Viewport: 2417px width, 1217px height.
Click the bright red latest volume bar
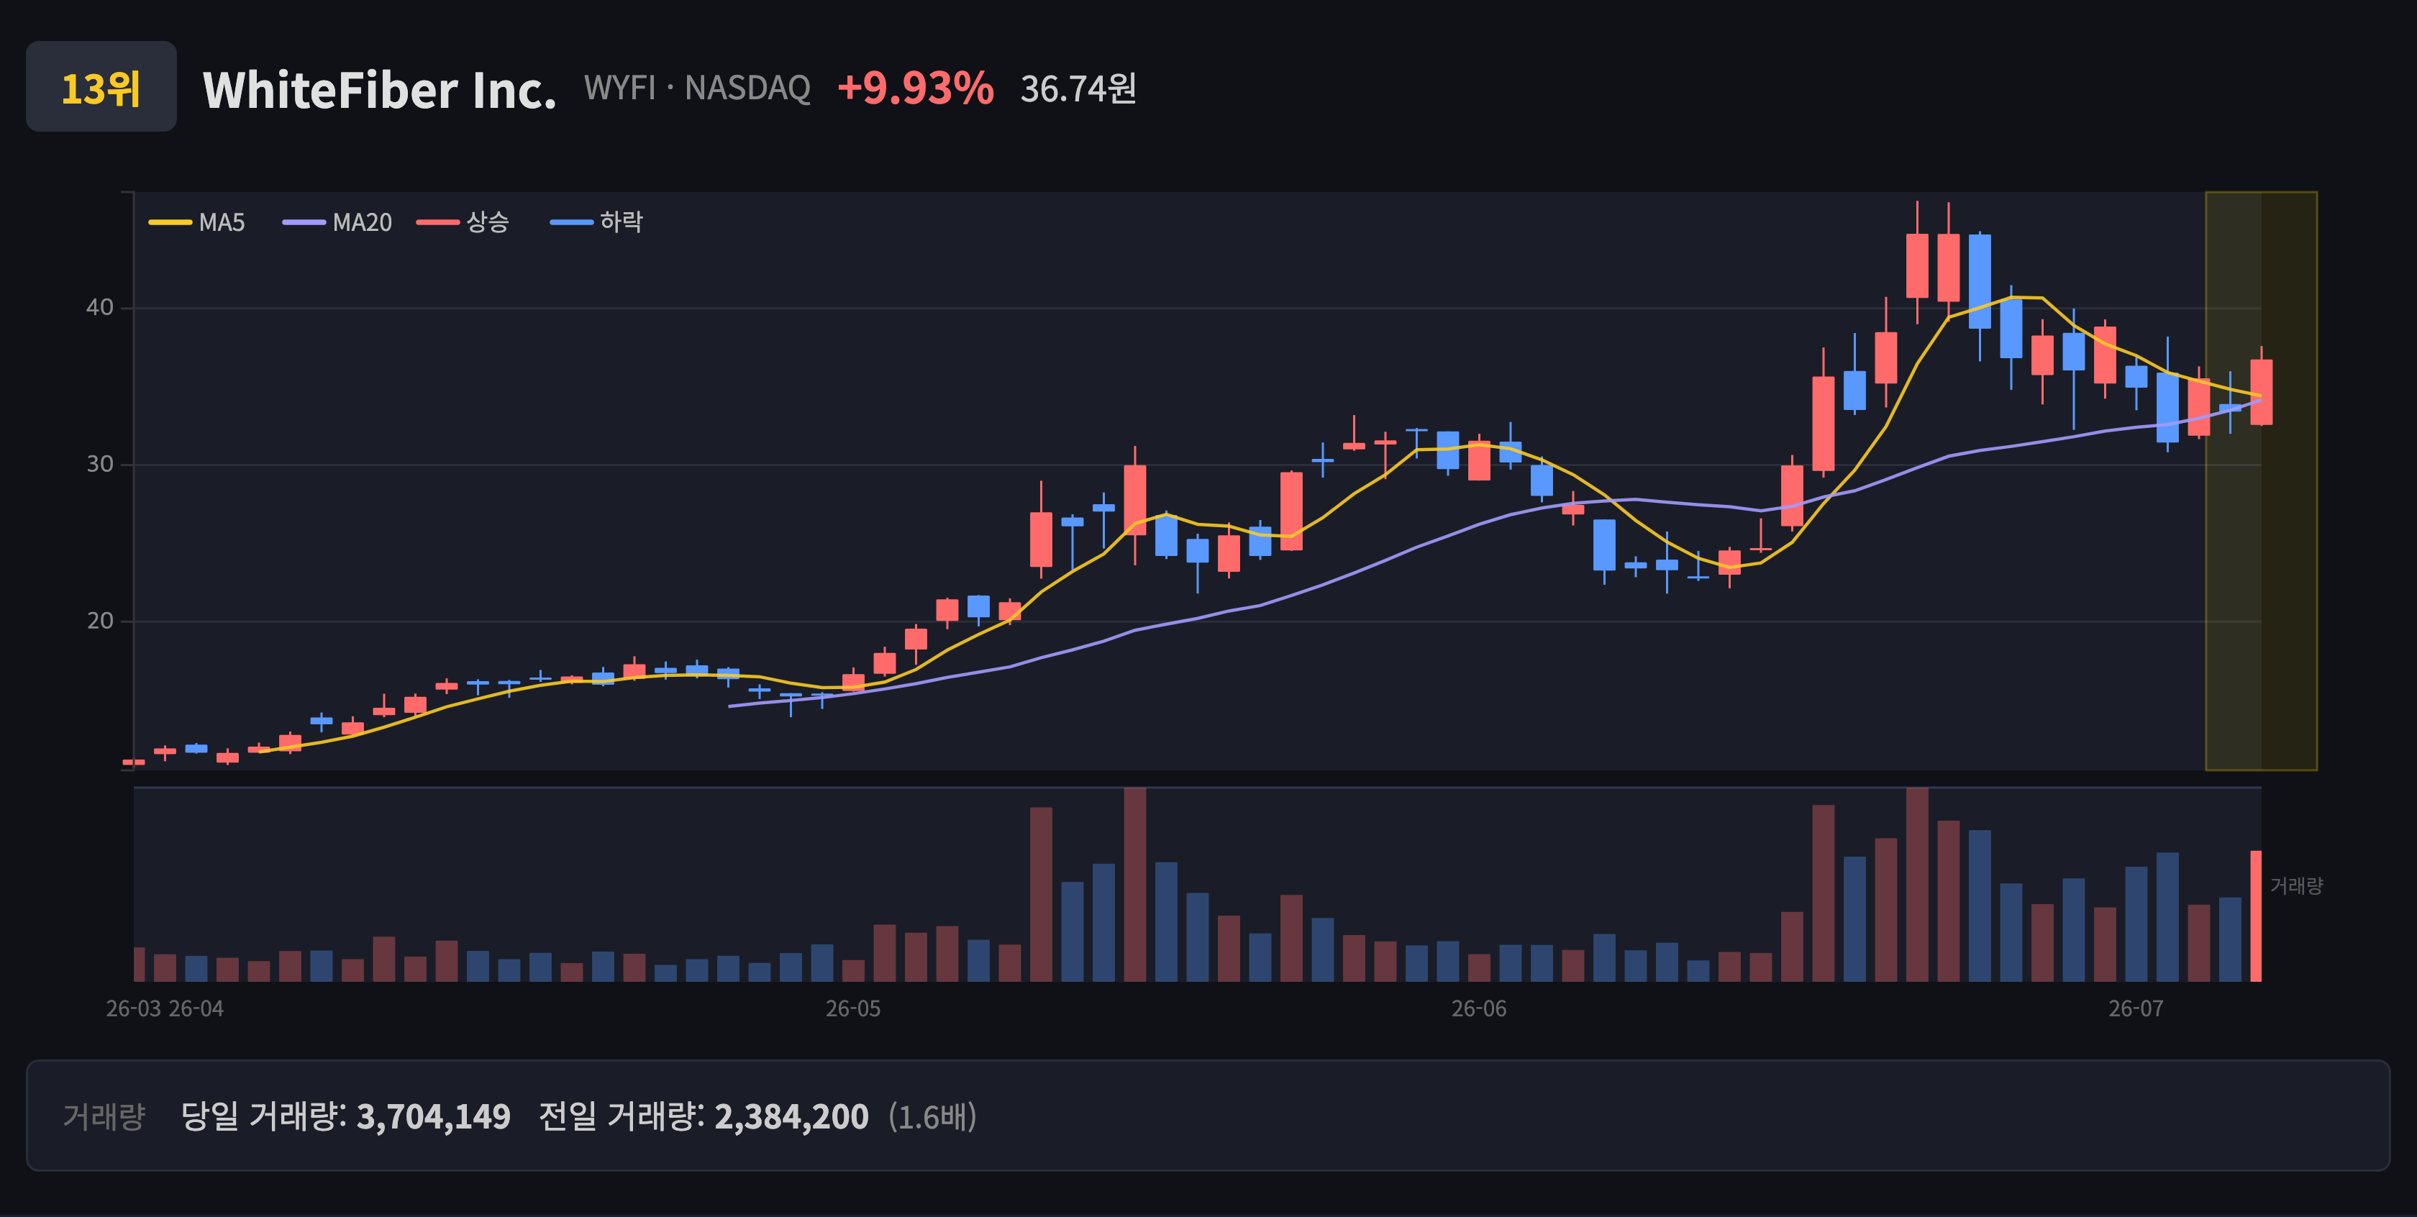[2256, 916]
